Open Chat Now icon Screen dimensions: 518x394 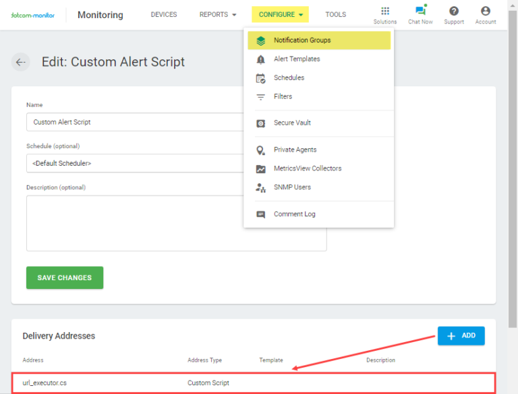click(420, 11)
